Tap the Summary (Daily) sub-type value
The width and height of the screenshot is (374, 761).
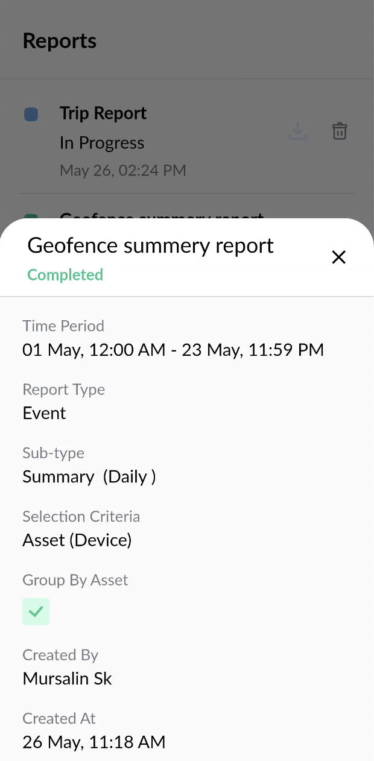tap(89, 476)
